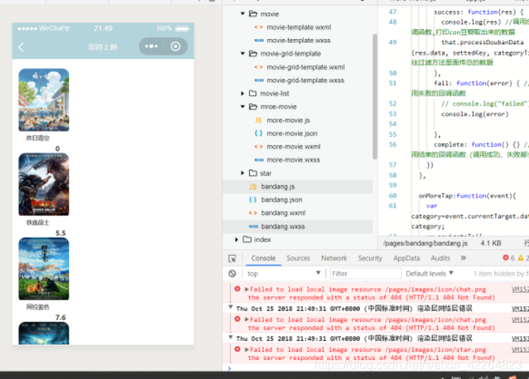Switch to the Console tab
Viewport: 529px width, 379px height.
tap(263, 258)
